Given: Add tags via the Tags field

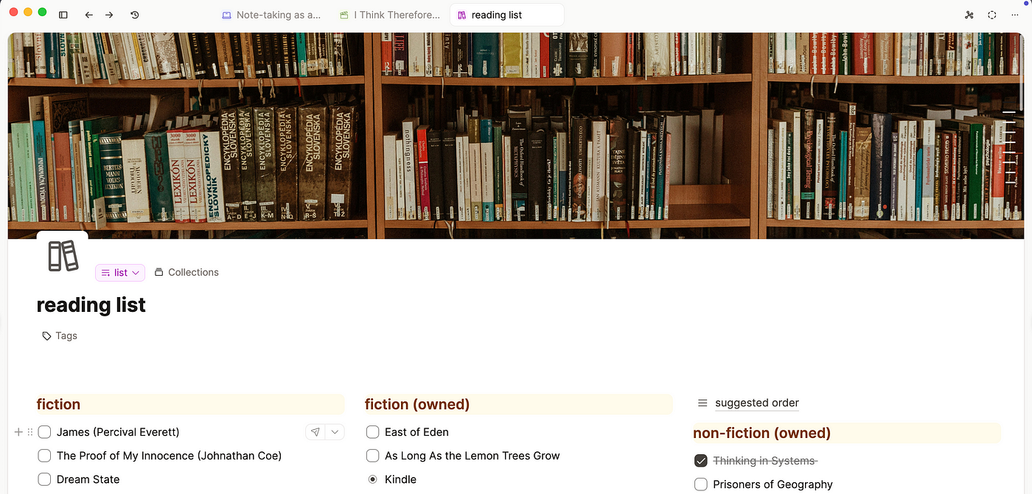Looking at the screenshot, I should (60, 335).
